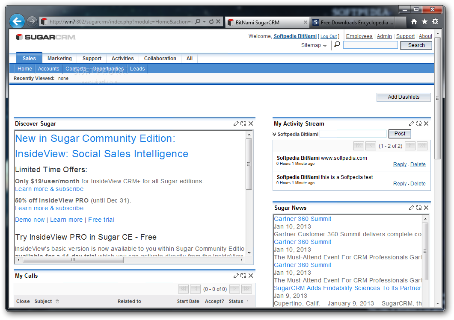This screenshot has height=320, width=454.
Task: Open the Demo now link
Action: (x=30, y=220)
